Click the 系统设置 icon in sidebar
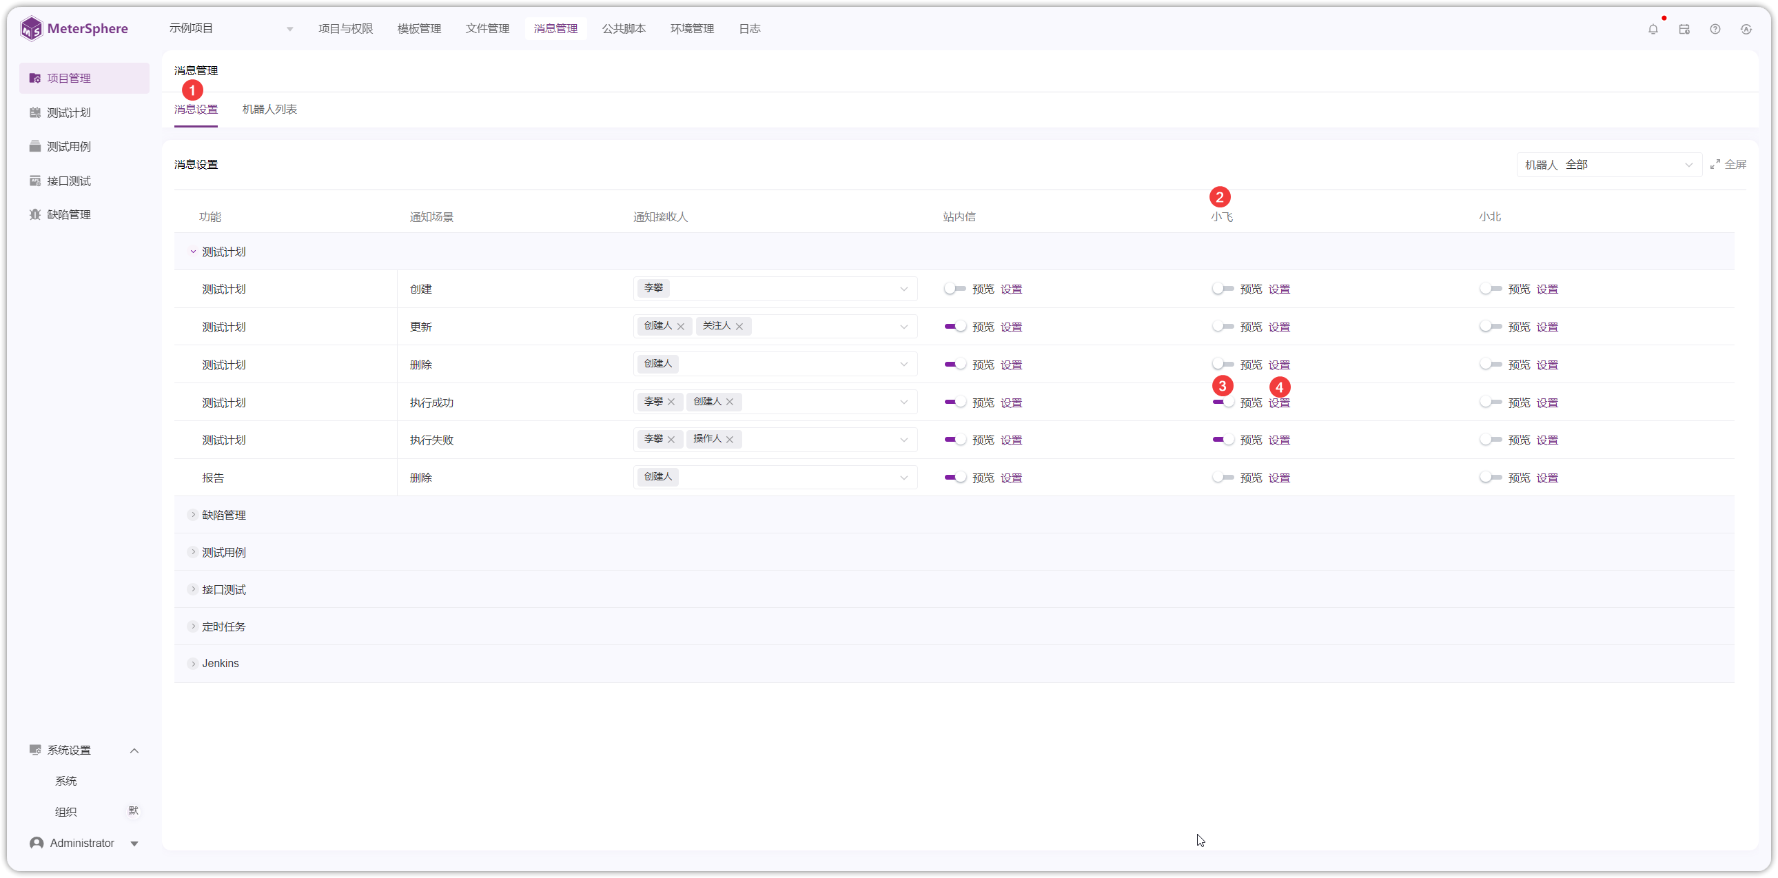The height and width of the screenshot is (878, 1778). click(34, 750)
